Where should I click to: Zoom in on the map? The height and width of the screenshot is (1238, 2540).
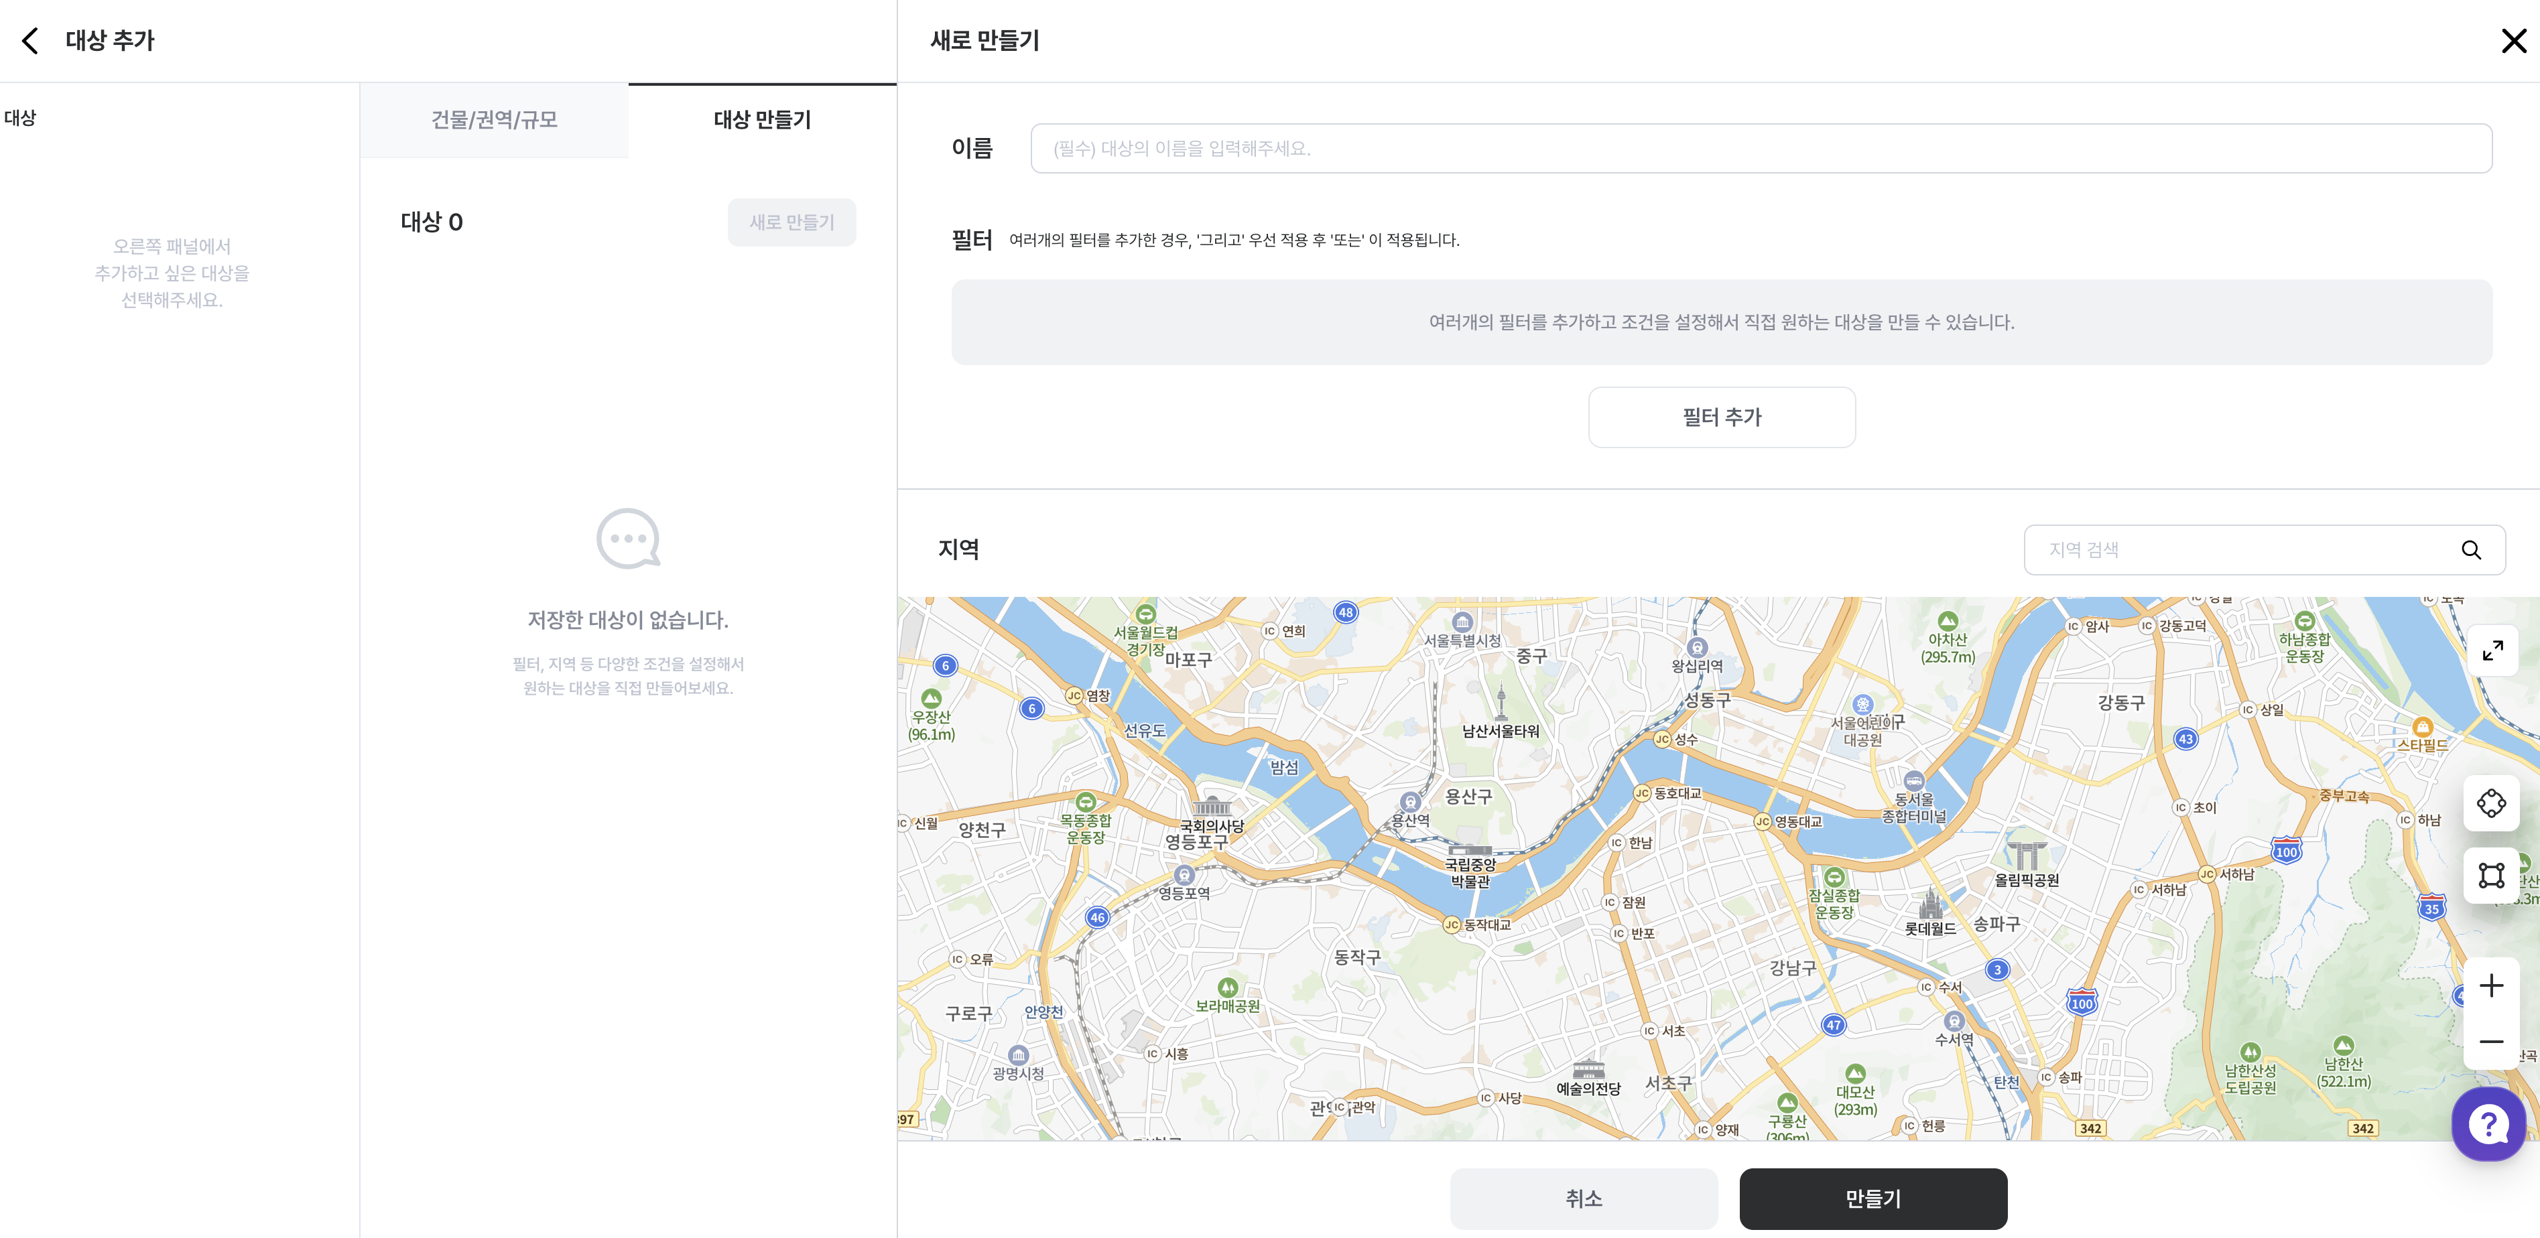(x=2490, y=985)
